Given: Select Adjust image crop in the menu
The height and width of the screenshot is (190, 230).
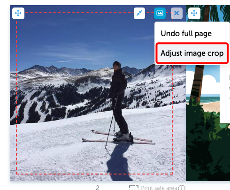Looking at the screenshot, I should pos(192,53).
